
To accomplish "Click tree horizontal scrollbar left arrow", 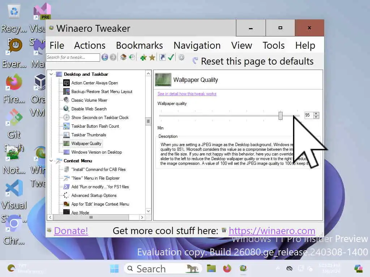I will coord(50,217).
